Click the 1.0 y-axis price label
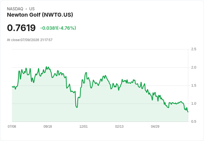Viewport: 204px width, 141px height. tap(193, 104)
